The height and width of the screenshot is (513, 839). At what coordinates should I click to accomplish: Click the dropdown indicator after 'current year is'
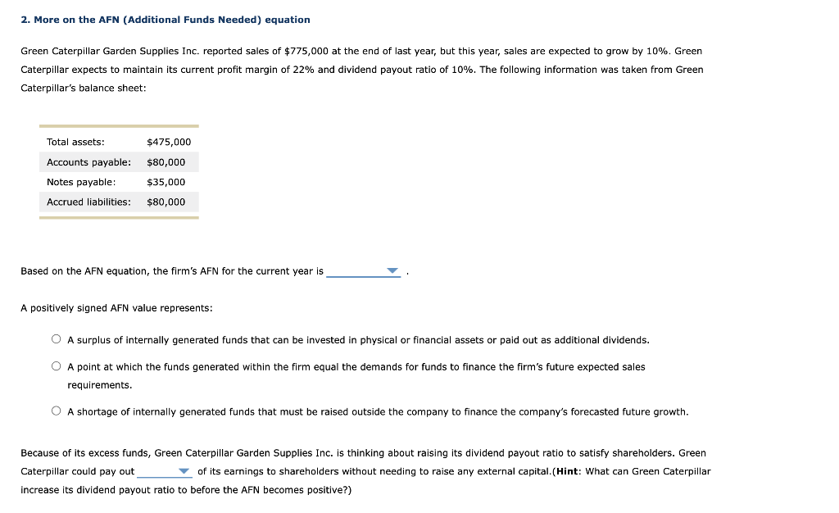(391, 270)
